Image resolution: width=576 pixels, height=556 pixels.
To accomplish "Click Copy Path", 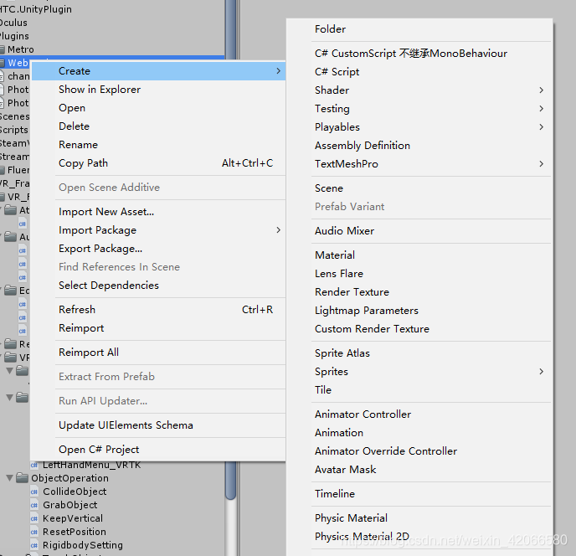I will [x=159, y=162].
